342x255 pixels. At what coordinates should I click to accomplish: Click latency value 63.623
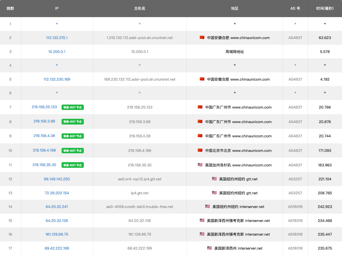pyautogui.click(x=325, y=38)
